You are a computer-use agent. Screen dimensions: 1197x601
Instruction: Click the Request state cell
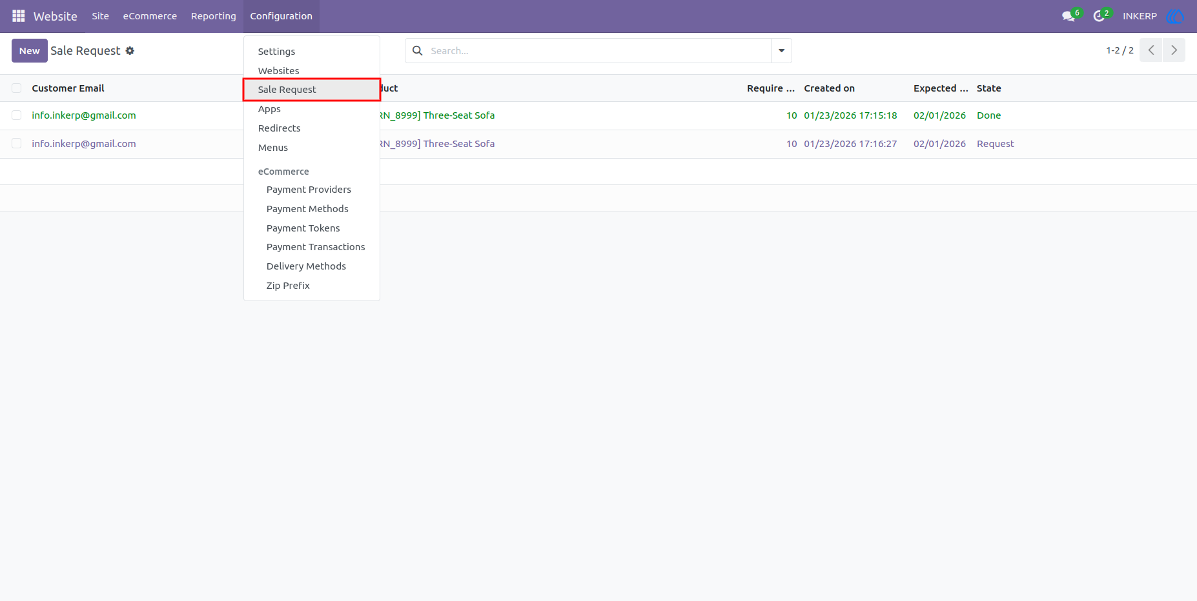click(995, 144)
